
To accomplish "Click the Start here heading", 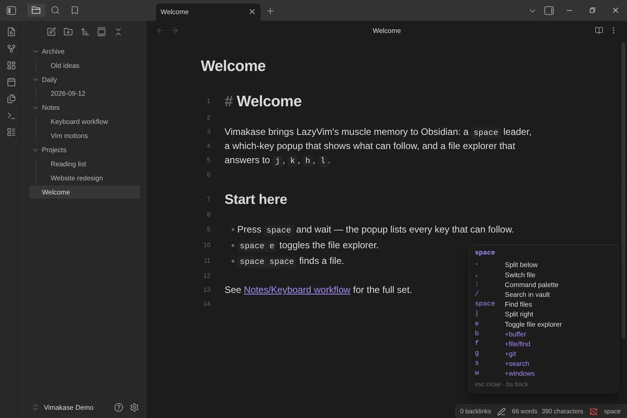I will (x=256, y=199).
